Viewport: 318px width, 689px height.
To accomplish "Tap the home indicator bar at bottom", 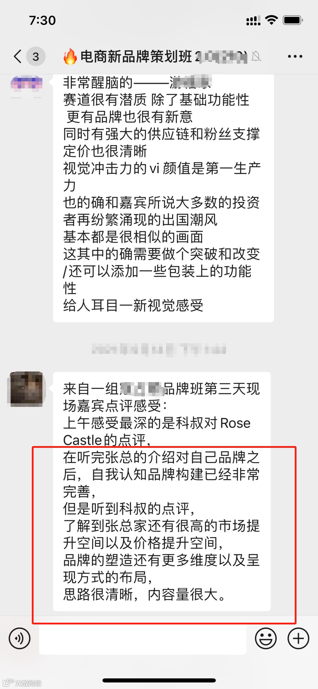I will click(159, 680).
